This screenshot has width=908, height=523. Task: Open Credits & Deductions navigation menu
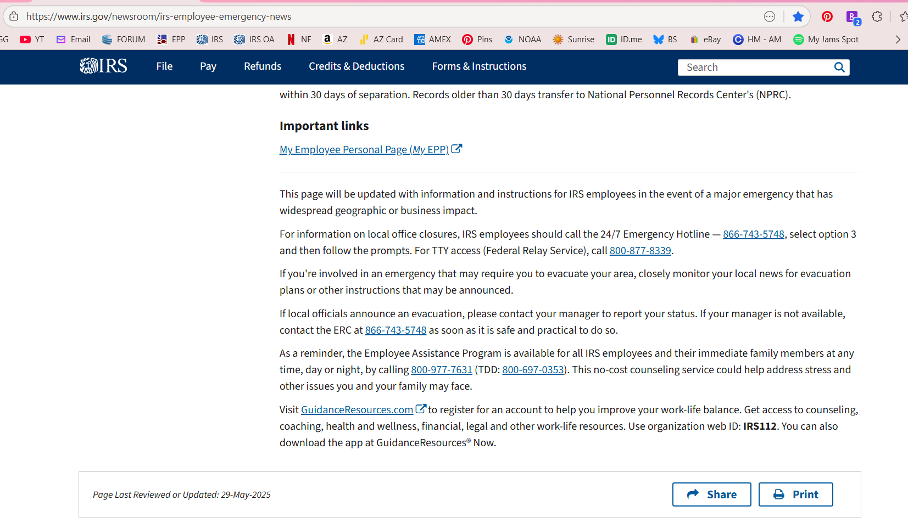(356, 66)
